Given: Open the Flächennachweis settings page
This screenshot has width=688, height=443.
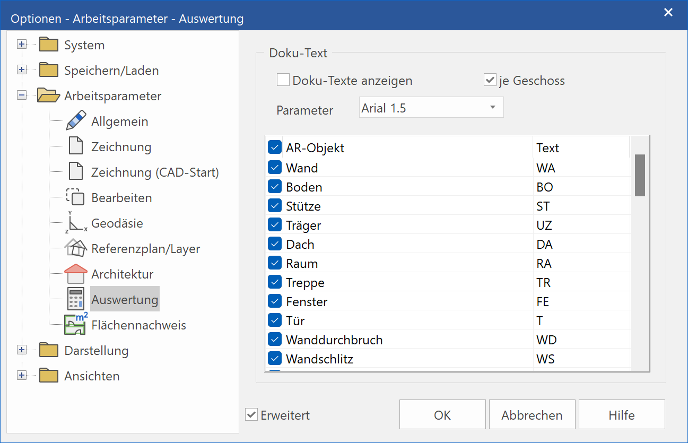Looking at the screenshot, I should tap(138, 325).
